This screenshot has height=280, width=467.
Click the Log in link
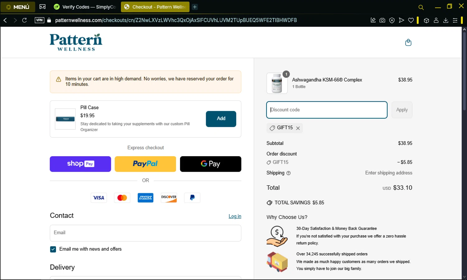point(235,216)
